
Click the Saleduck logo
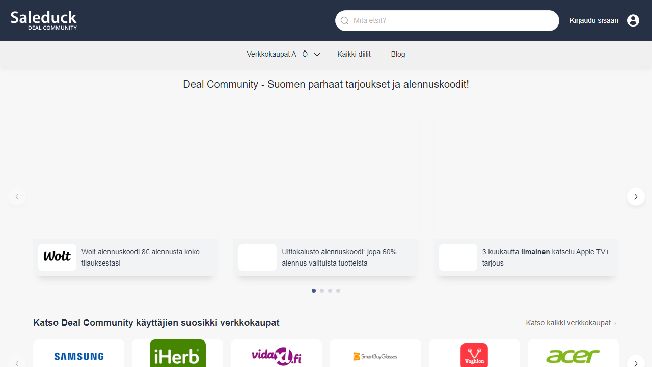pos(43,20)
